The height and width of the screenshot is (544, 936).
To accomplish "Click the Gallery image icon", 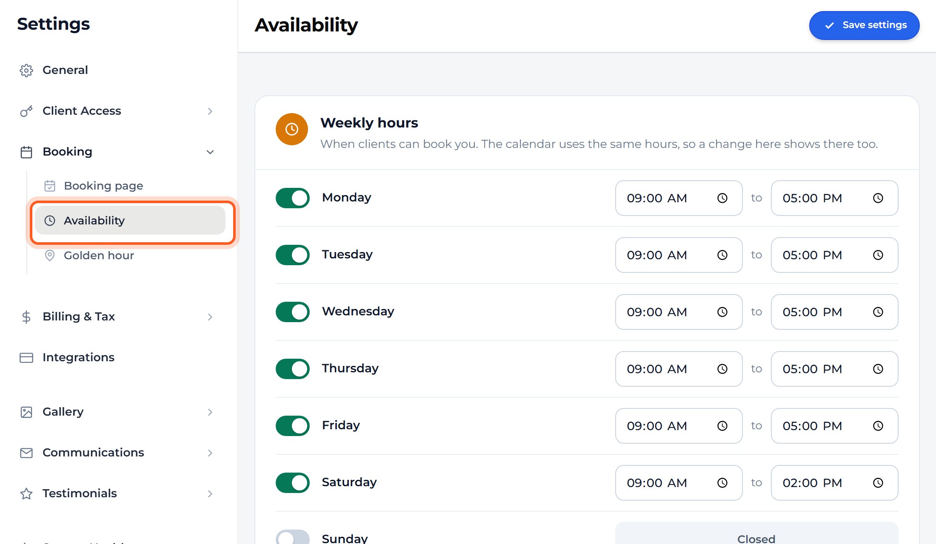I will pos(26,412).
